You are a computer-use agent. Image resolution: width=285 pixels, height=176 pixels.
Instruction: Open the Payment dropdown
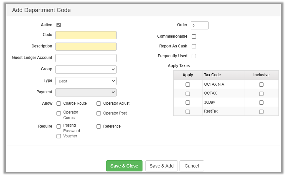86,92
